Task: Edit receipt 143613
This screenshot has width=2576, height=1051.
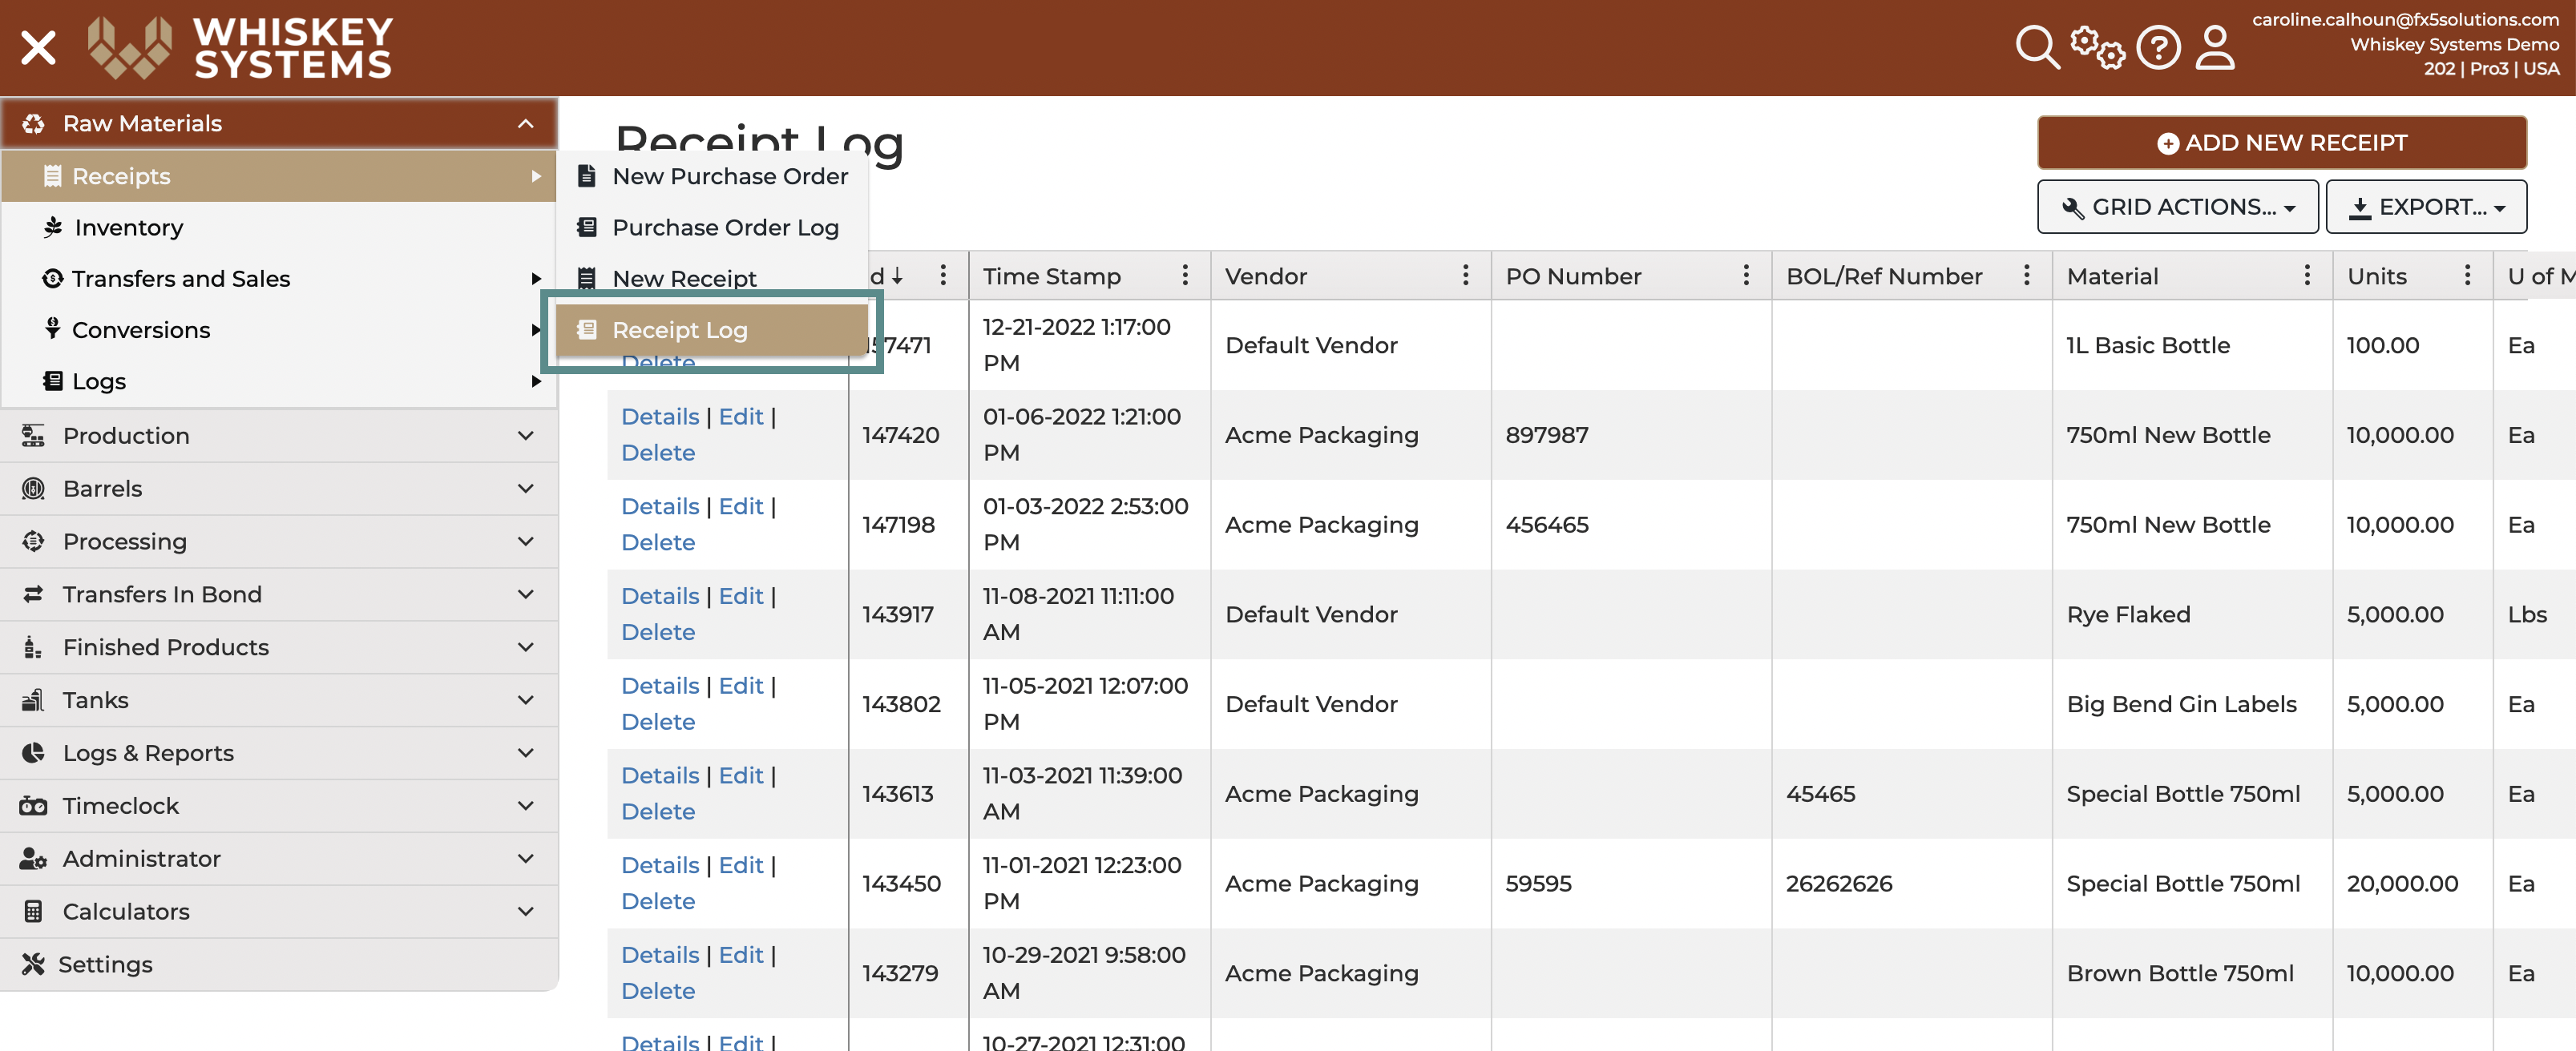Action: point(741,776)
